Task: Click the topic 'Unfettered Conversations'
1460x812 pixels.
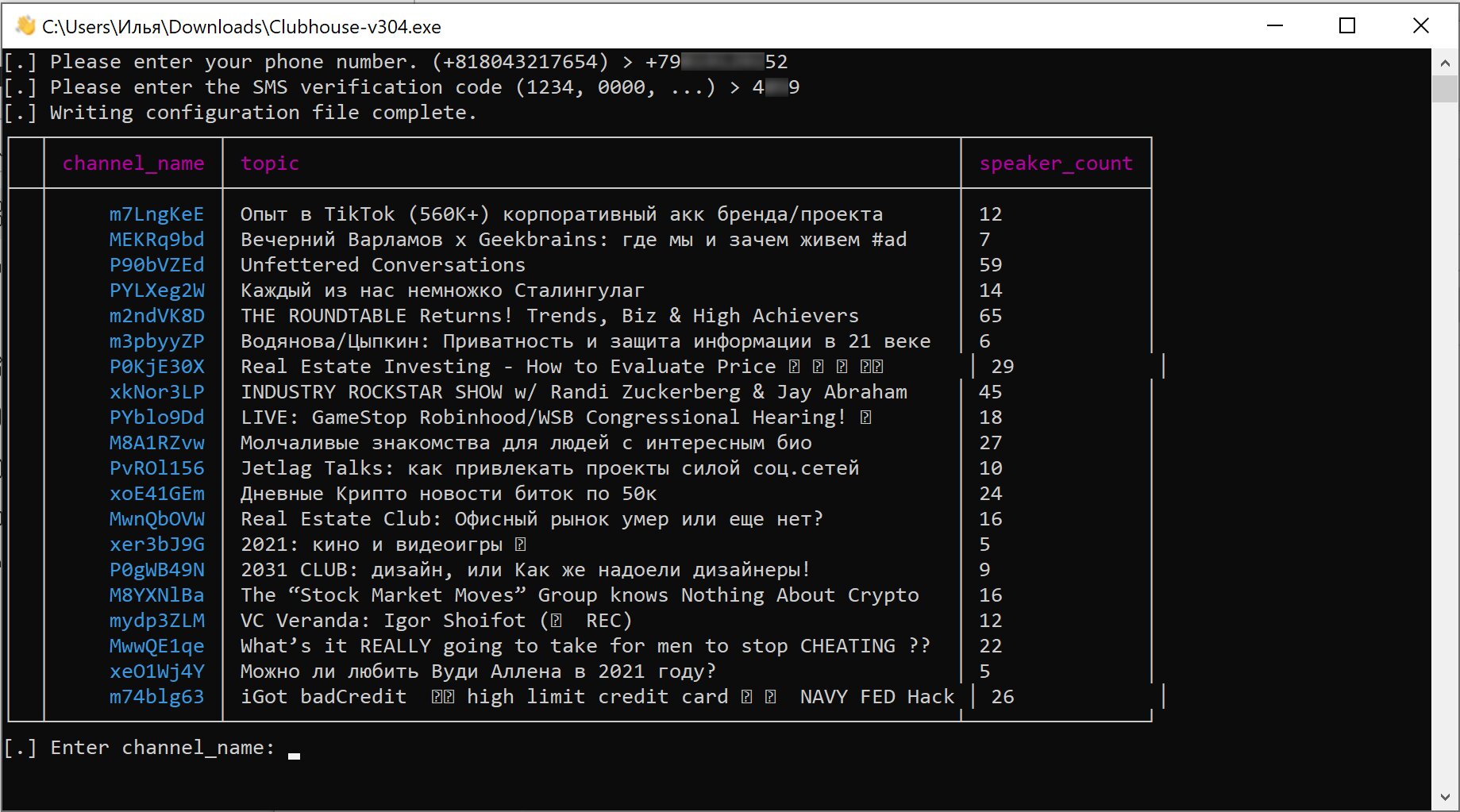Action: (x=383, y=265)
